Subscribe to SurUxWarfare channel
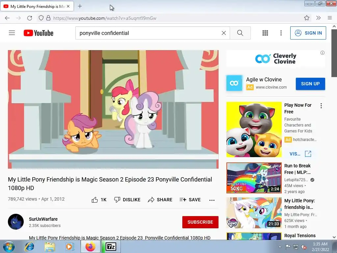 click(200, 222)
